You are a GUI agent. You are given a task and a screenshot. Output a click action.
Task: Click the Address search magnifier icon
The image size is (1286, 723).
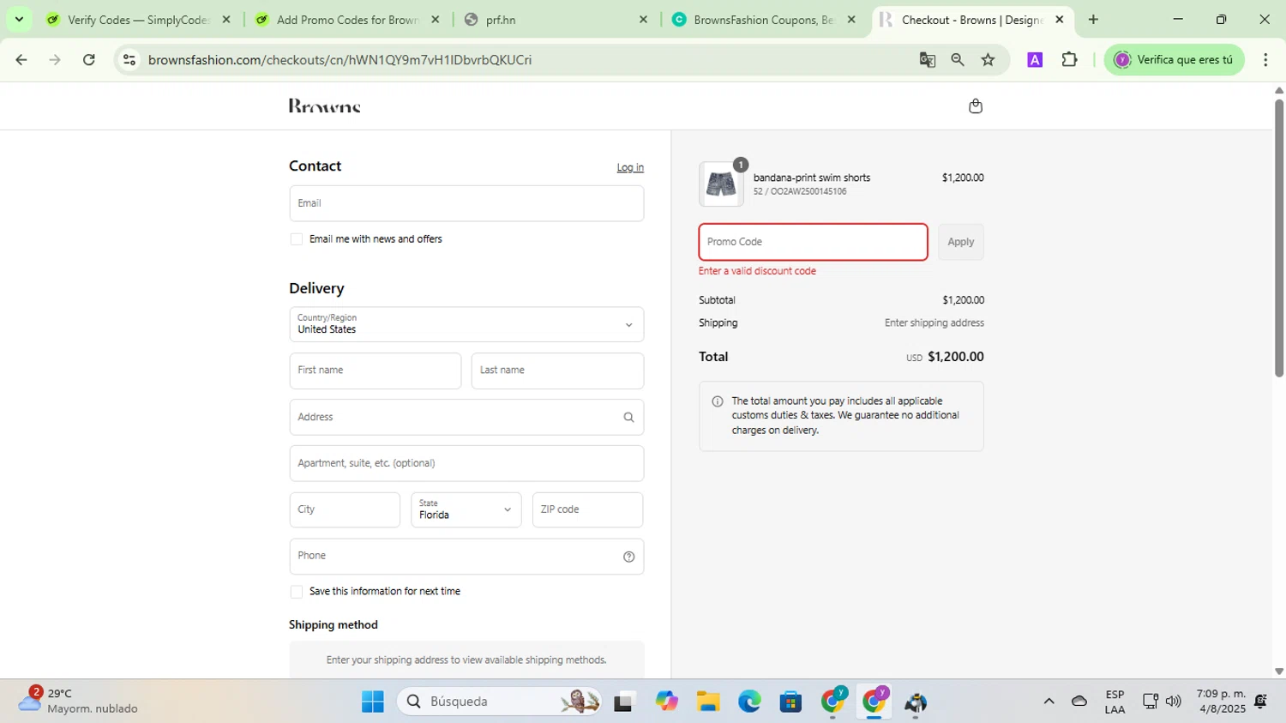click(x=628, y=418)
